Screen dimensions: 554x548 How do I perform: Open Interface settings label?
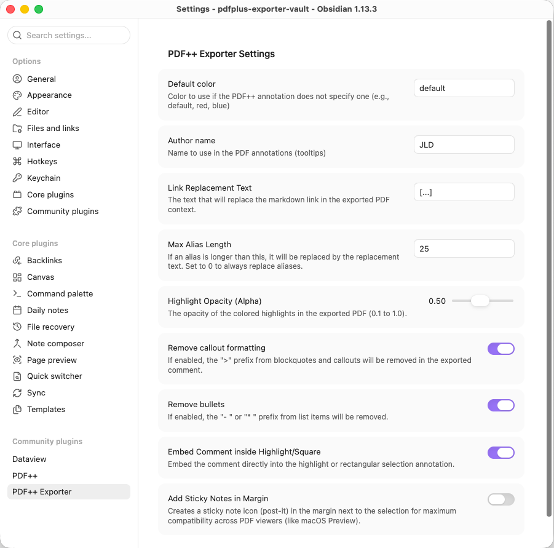pyautogui.click(x=44, y=145)
